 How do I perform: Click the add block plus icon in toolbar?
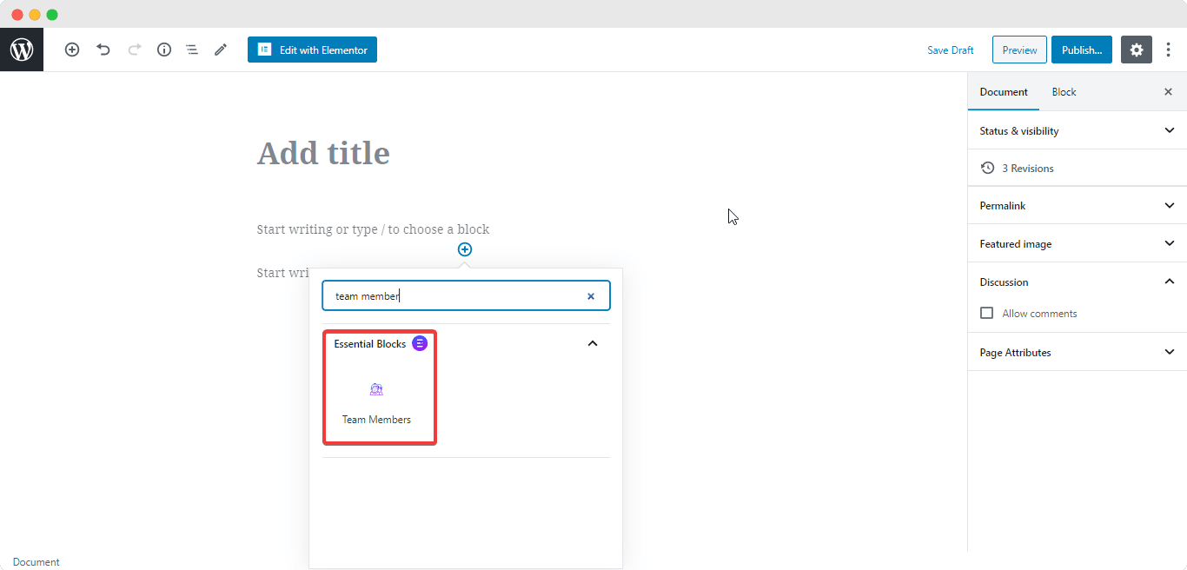tap(72, 50)
